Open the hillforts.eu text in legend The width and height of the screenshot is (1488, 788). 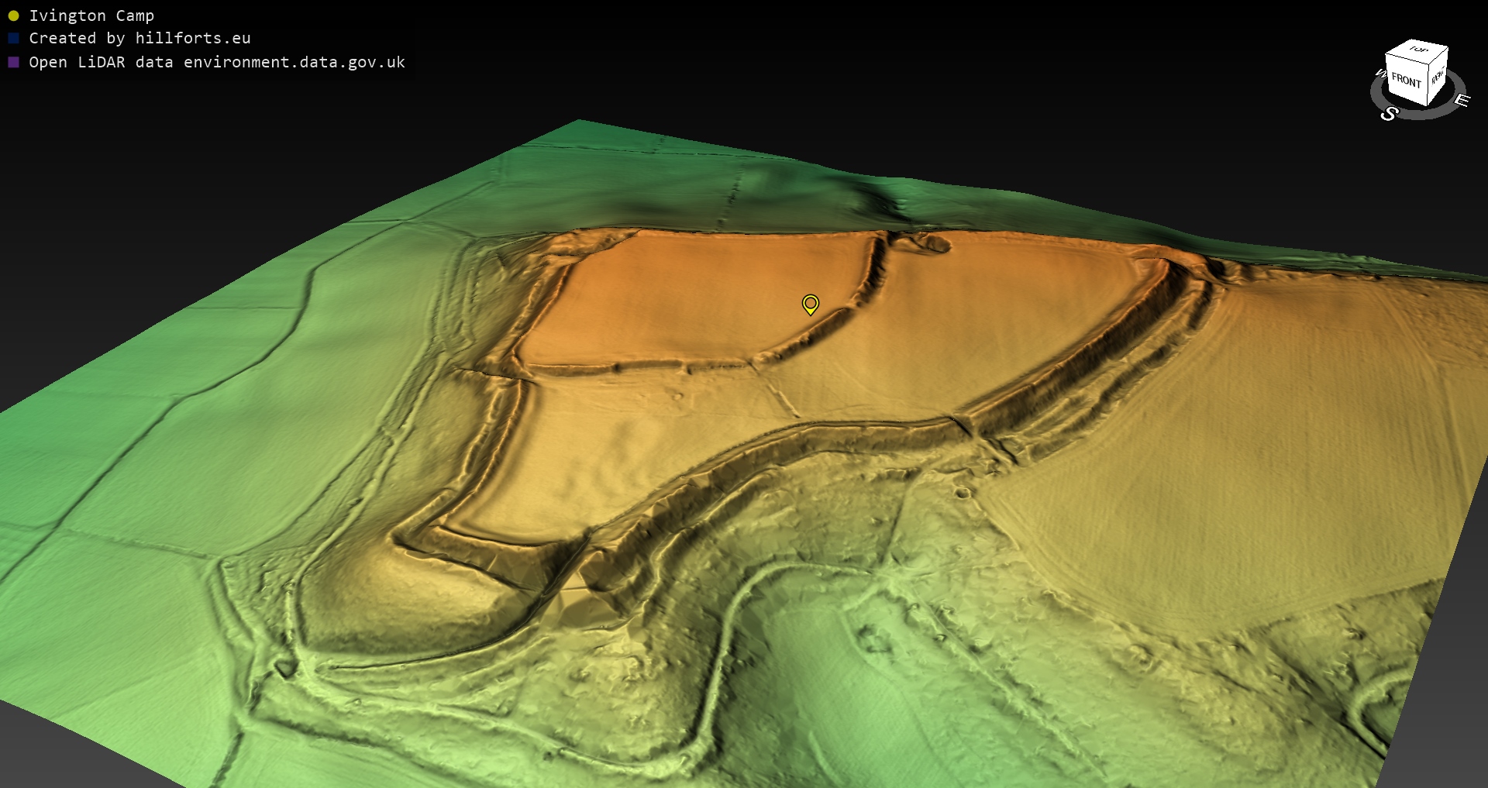(193, 38)
